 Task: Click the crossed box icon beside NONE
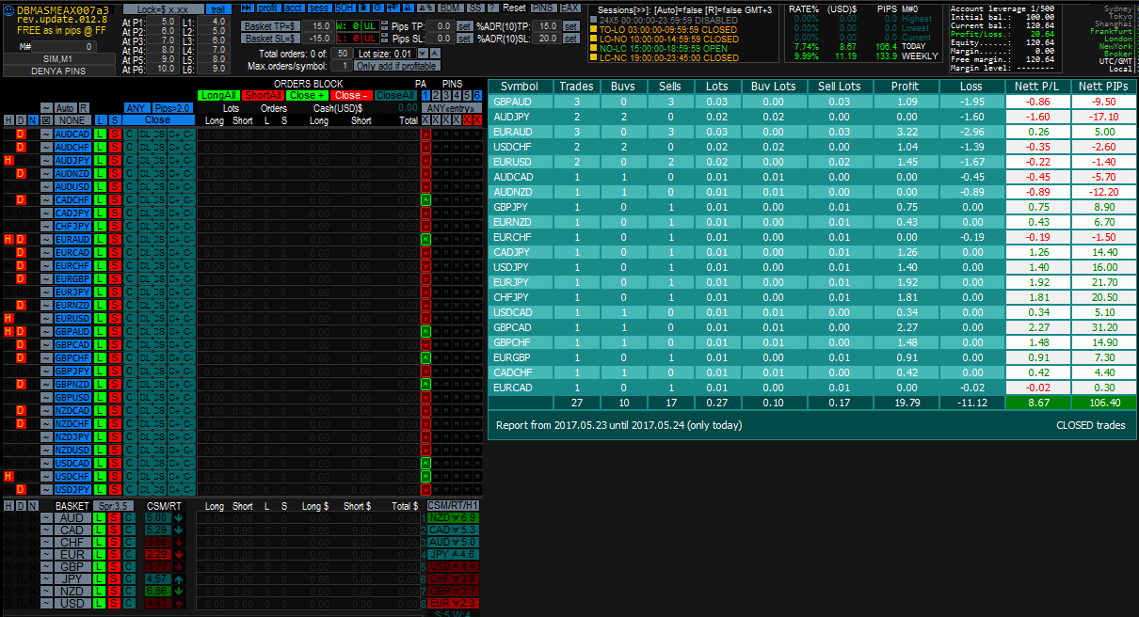click(x=47, y=120)
